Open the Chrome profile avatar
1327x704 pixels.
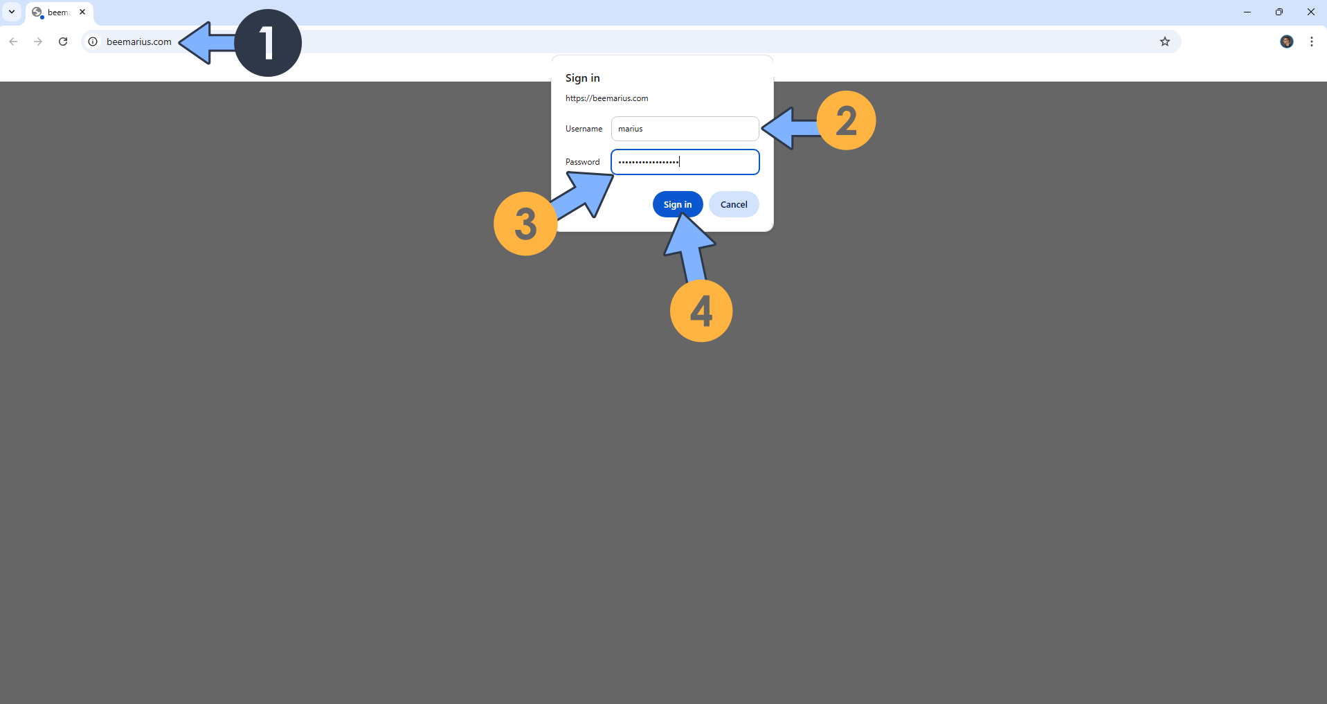coord(1286,42)
